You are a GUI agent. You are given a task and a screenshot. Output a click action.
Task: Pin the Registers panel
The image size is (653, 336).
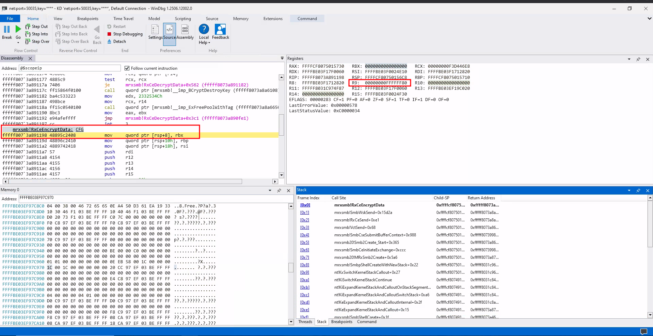[638, 59]
